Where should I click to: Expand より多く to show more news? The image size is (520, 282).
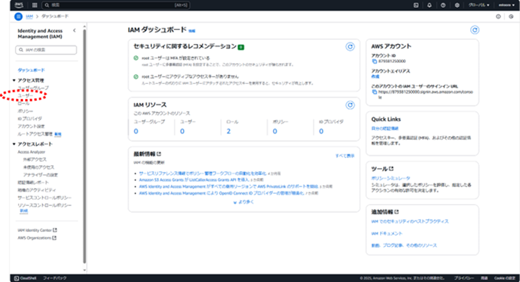click(x=243, y=202)
